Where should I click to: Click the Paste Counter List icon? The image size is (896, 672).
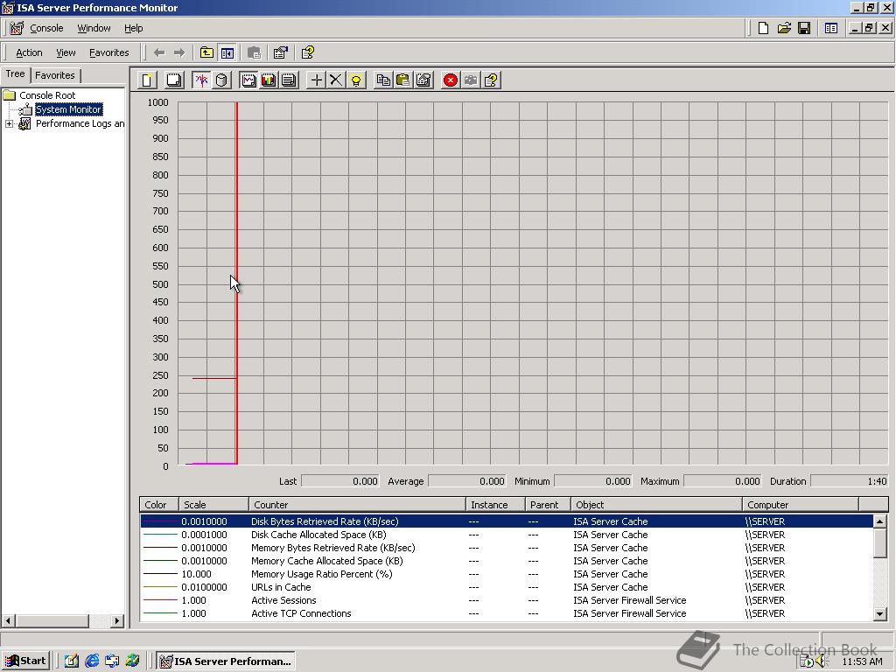pos(403,80)
